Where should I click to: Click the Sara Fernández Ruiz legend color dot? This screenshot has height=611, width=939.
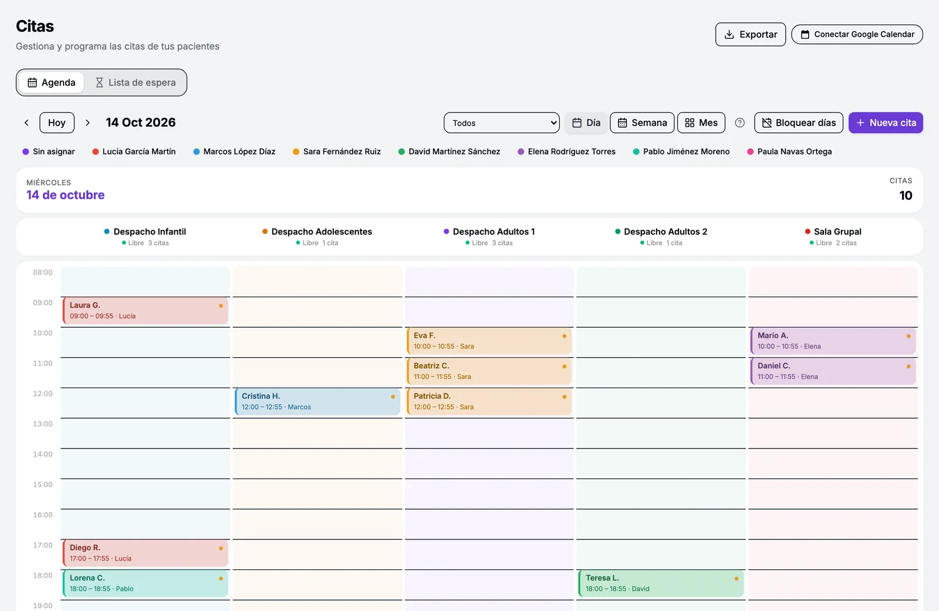(x=296, y=151)
